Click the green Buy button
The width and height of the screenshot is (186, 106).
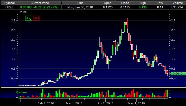[29, 18]
